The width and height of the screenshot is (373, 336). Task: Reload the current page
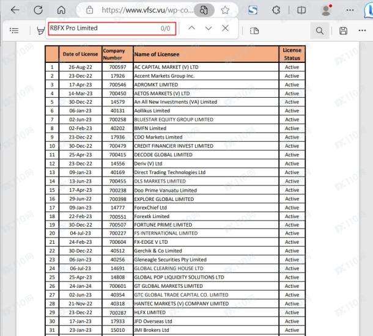point(38,10)
